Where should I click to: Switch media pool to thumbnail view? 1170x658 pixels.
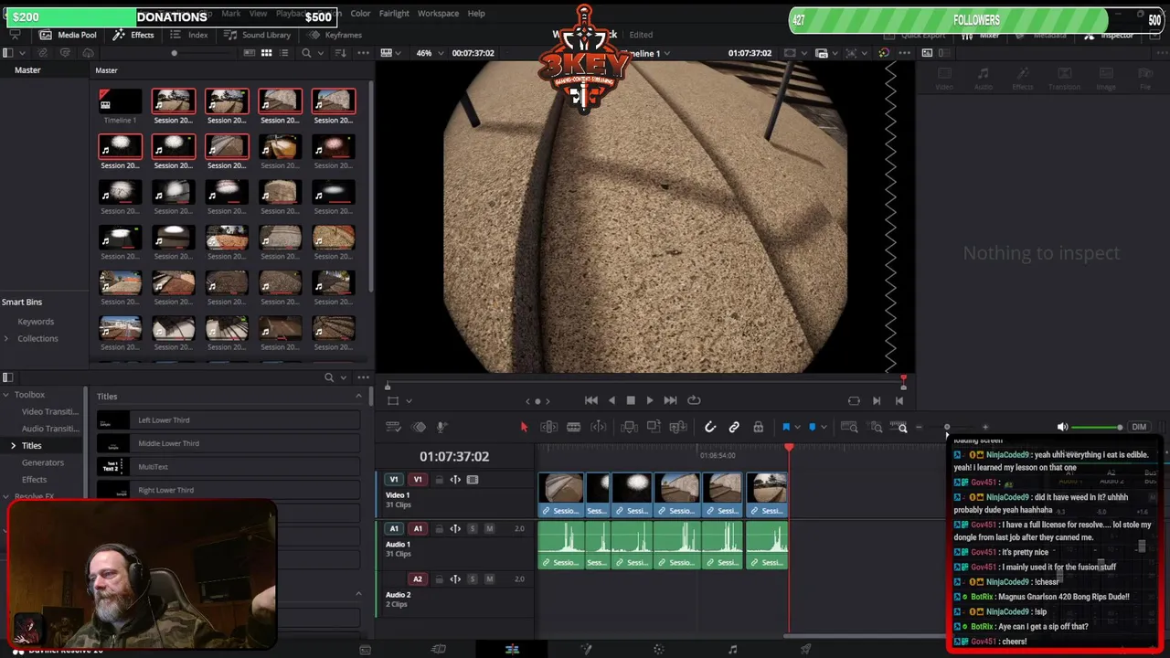point(267,53)
